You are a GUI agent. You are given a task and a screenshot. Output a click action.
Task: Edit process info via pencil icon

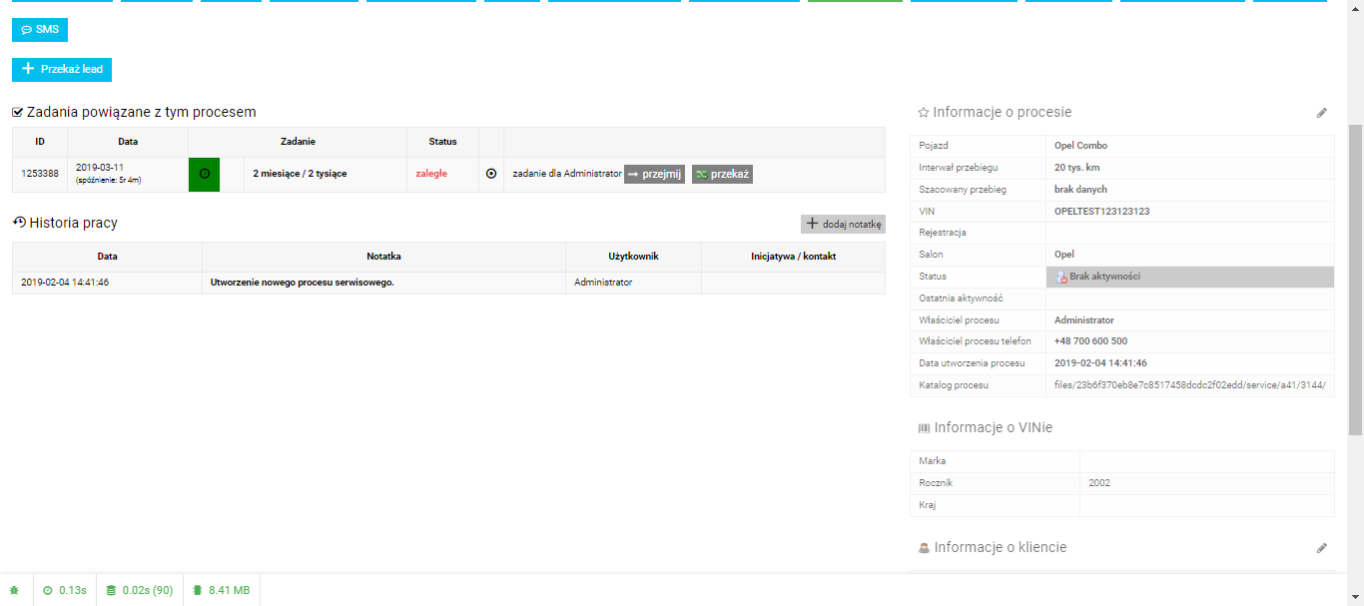[x=1322, y=113]
